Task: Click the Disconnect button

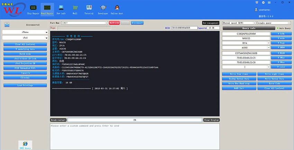Action: pos(137,23)
